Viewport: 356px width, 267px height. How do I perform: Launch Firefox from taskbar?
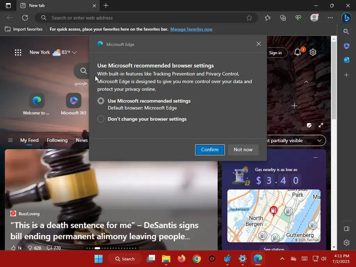pos(181,259)
